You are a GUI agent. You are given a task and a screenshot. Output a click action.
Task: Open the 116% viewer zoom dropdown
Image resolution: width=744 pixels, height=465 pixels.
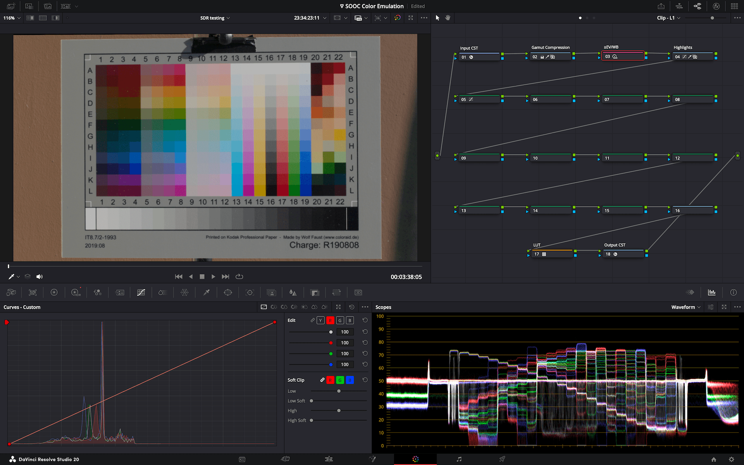tap(12, 18)
